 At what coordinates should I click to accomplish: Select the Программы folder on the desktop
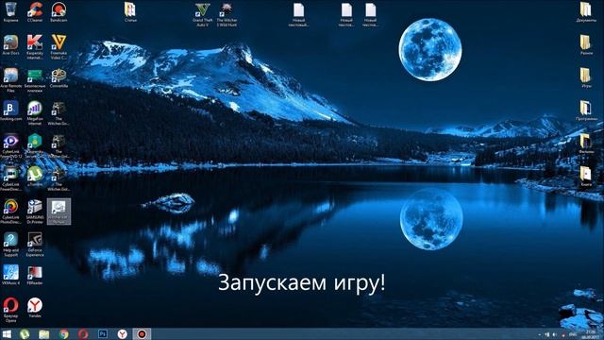pyautogui.click(x=586, y=110)
